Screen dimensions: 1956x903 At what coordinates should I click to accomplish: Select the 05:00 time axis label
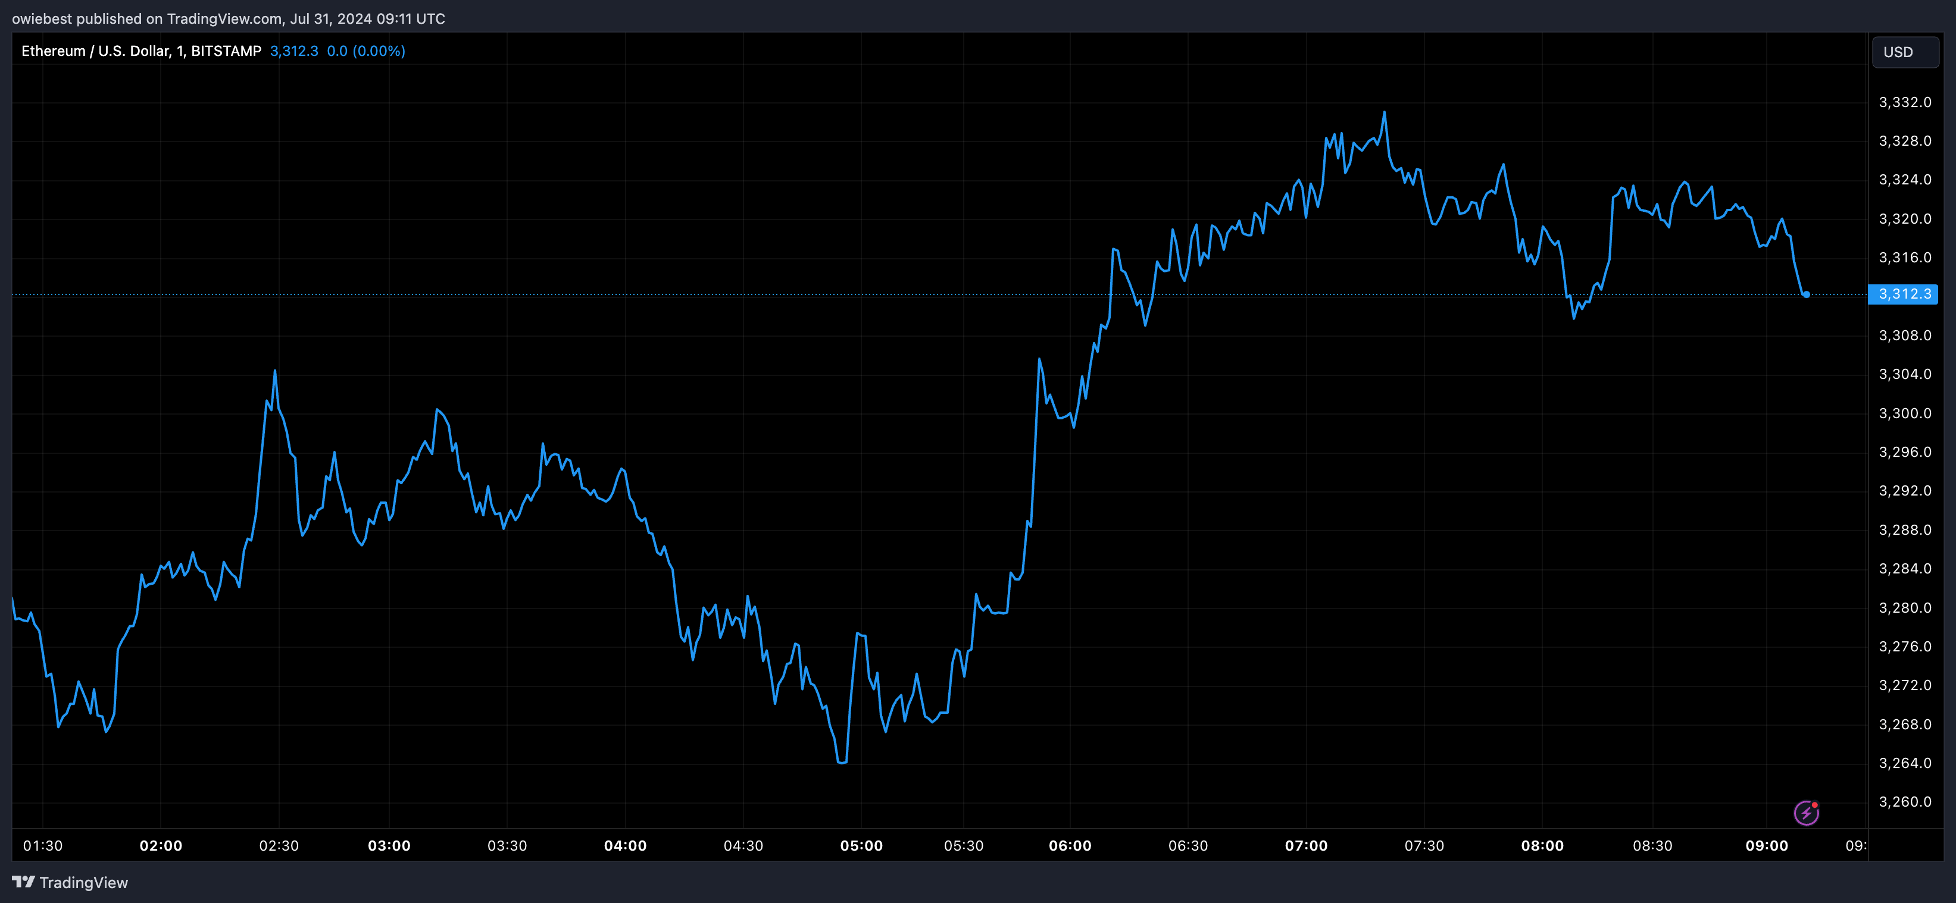tap(861, 845)
